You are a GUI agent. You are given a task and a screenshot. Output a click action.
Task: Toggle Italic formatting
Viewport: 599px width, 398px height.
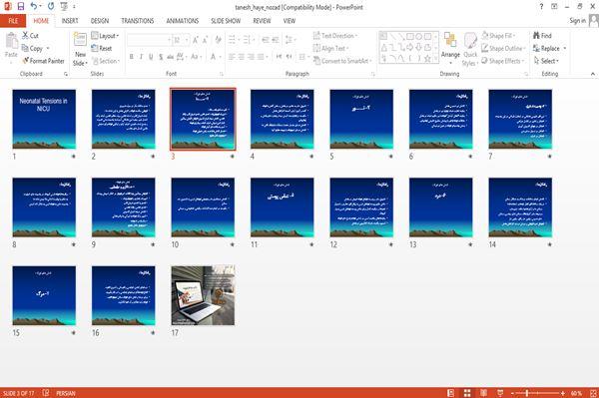(x=141, y=57)
